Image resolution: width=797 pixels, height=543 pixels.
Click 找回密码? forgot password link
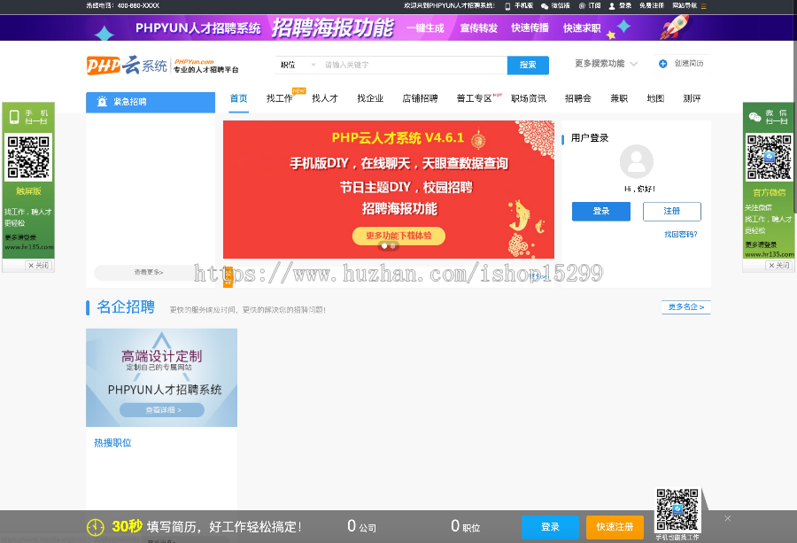coord(681,235)
